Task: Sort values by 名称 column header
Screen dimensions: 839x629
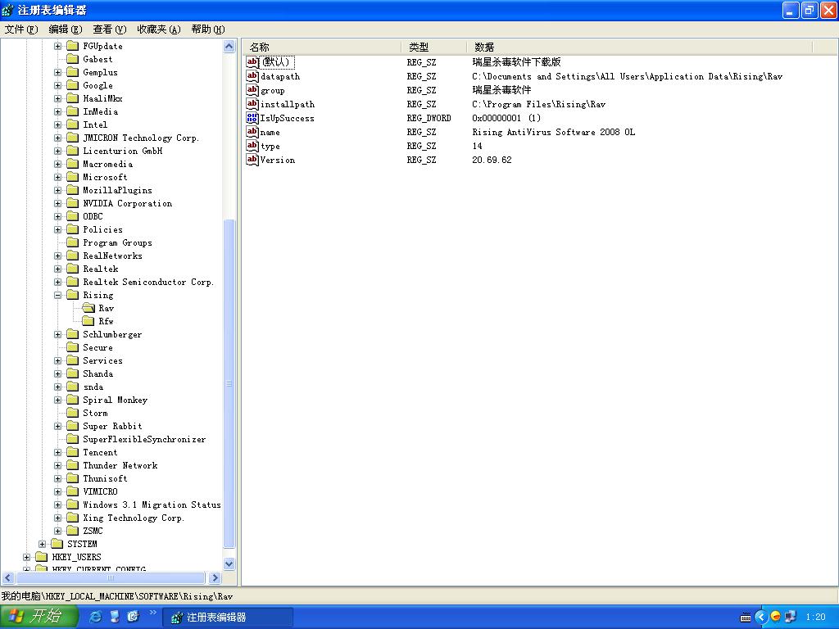Action: [322, 47]
